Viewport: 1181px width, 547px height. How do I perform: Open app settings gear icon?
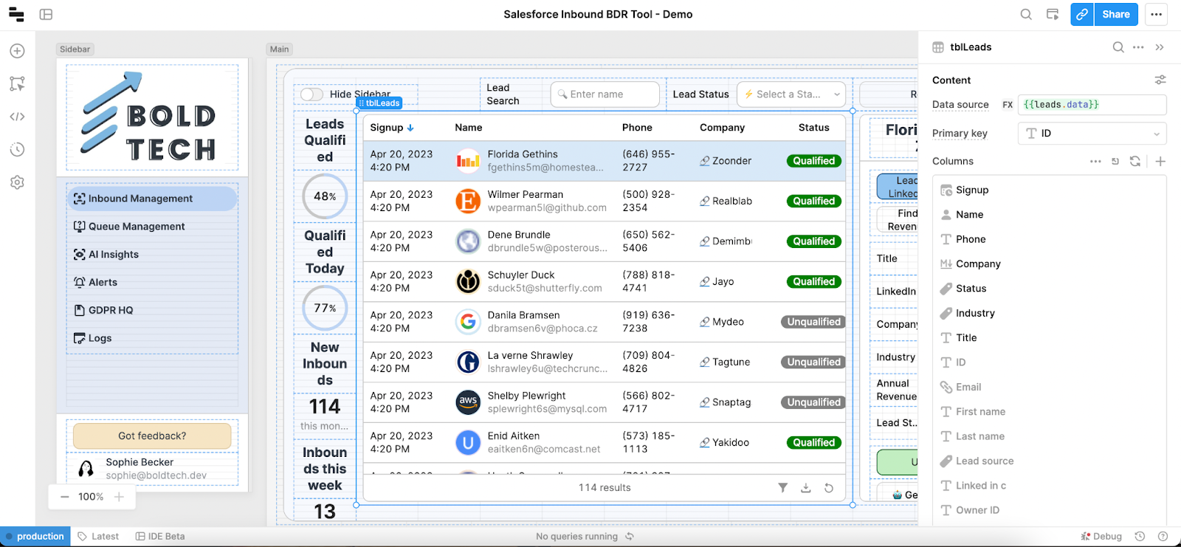pos(18,182)
